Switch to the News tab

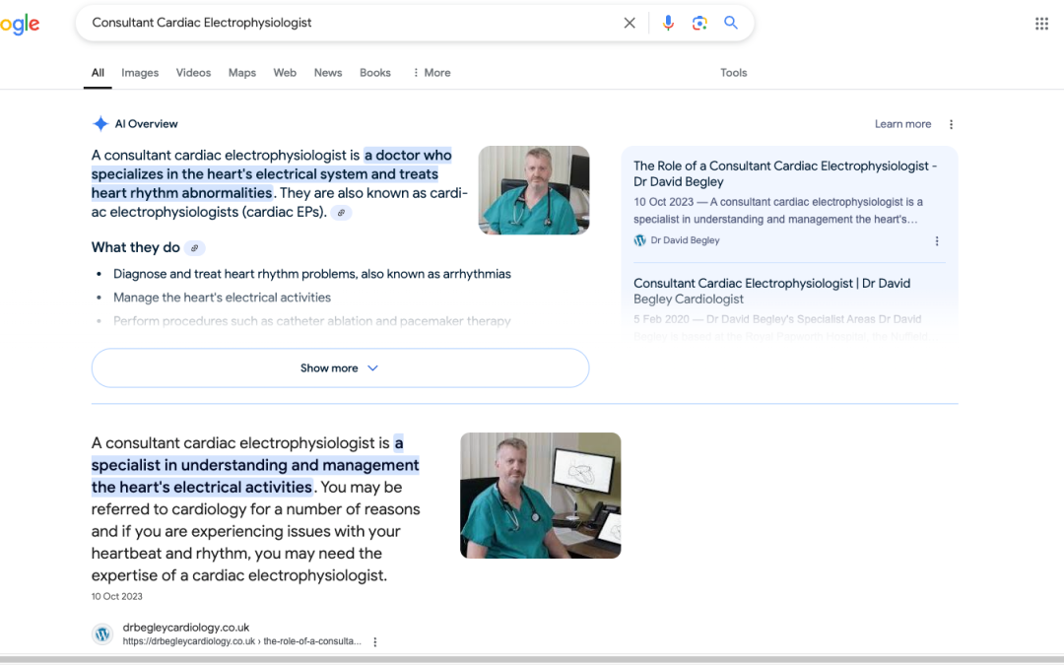pos(327,72)
